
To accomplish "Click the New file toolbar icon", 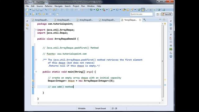I will coord(27,10).
